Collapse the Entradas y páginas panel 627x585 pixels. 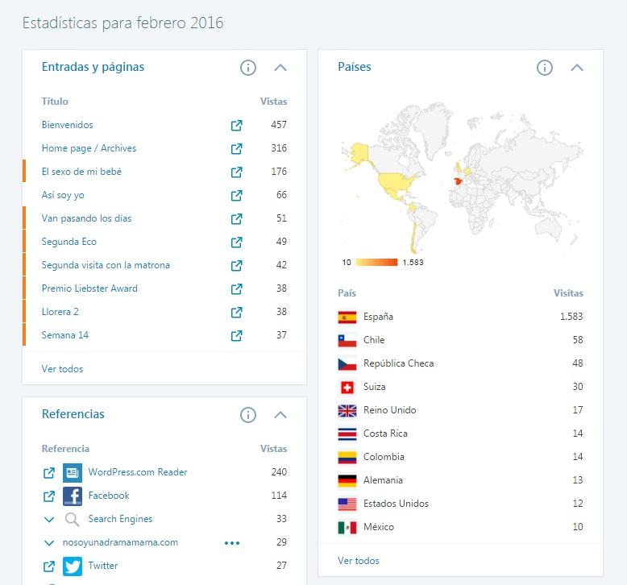[280, 68]
